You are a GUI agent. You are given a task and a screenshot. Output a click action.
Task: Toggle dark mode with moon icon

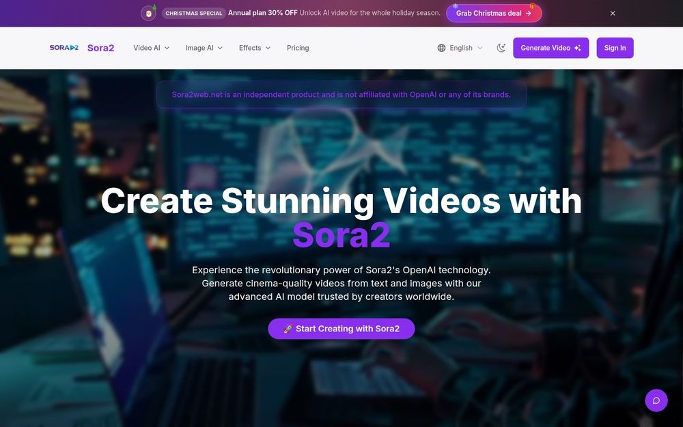501,48
